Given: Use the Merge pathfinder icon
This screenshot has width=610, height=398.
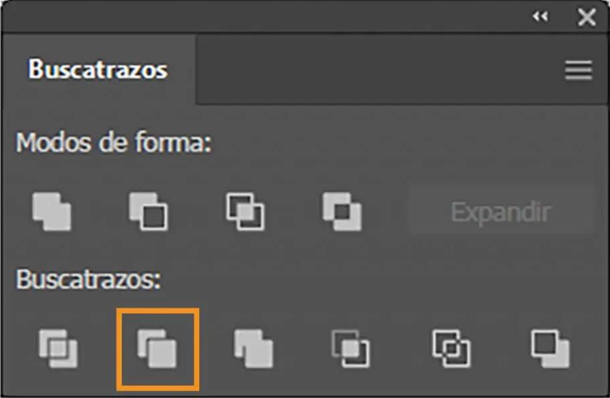Looking at the screenshot, I should click(253, 349).
